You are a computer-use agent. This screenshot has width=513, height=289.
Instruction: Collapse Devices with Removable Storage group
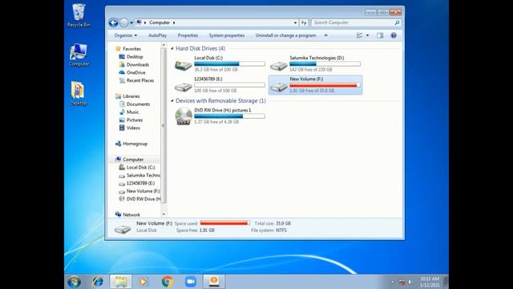[172, 101]
